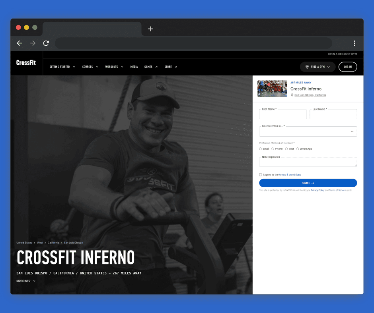
Task: Open the Privacy Policy link
Action: tap(318, 190)
